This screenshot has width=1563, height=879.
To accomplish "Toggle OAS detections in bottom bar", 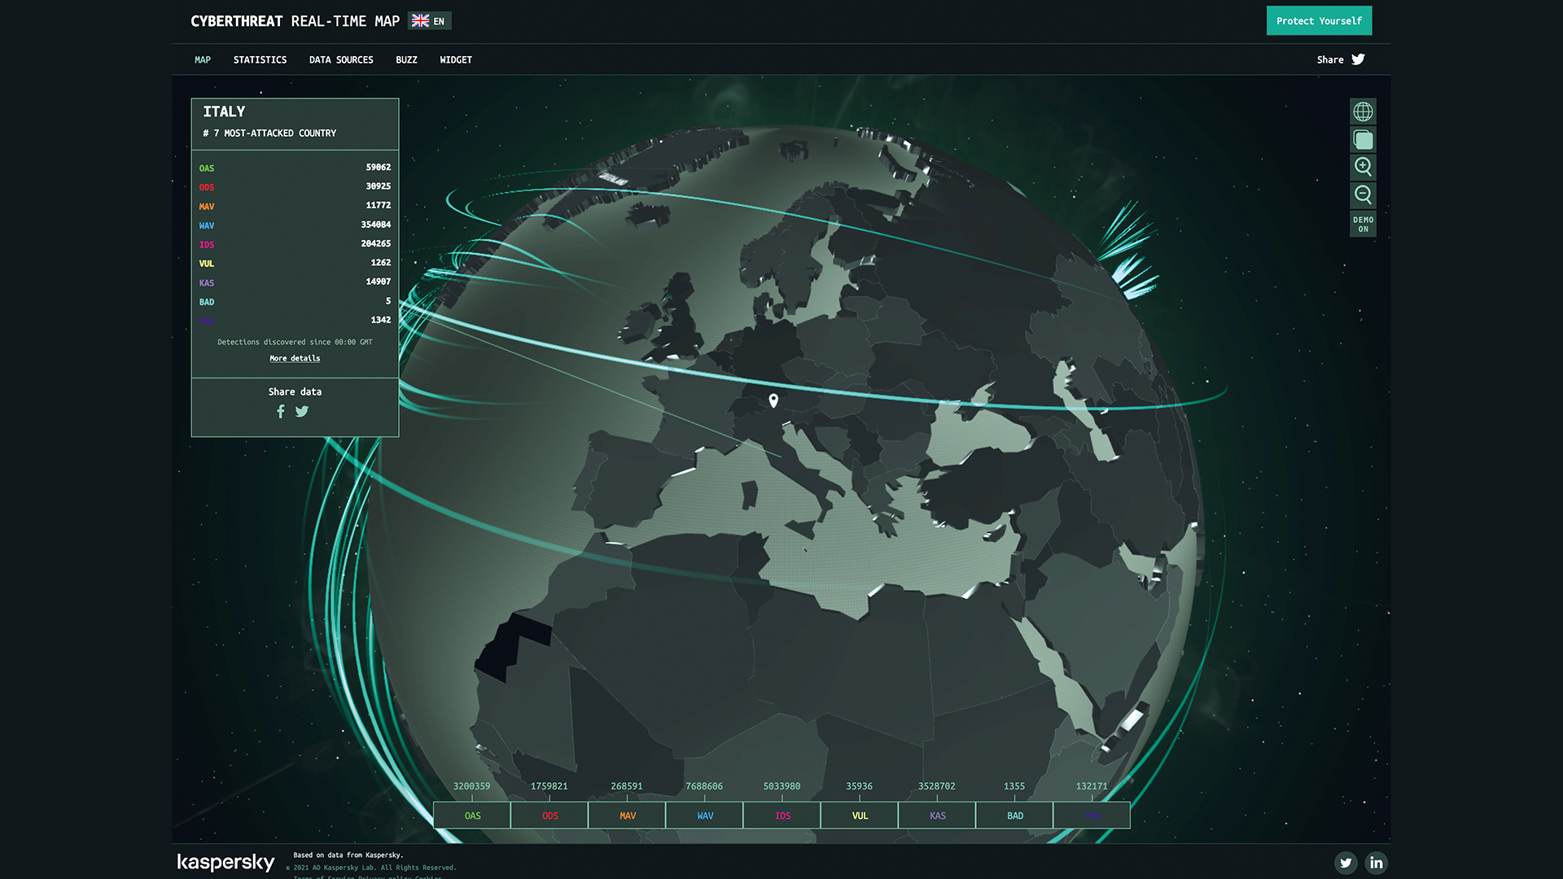I will point(472,816).
